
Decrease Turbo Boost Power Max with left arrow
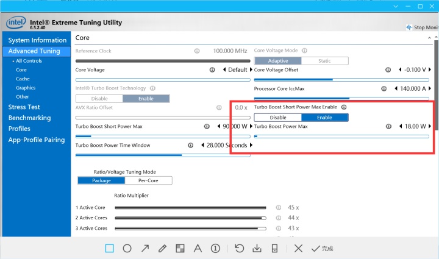(x=401, y=126)
